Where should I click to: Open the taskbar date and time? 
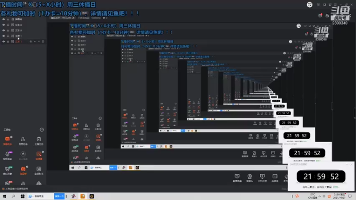pos(340,196)
